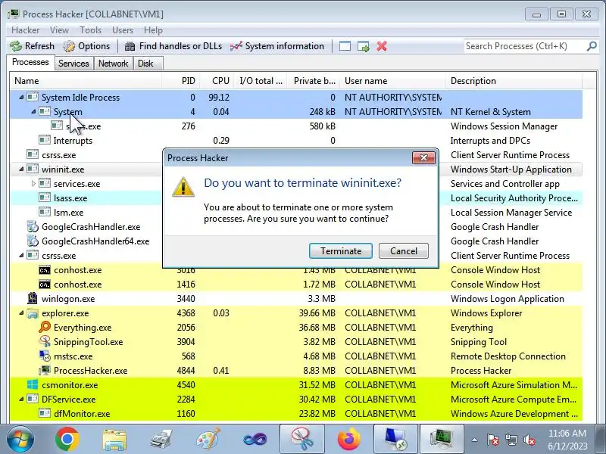The width and height of the screenshot is (606, 454).
Task: Click the csmonitor.exe Windows logo icon
Action: 33,384
